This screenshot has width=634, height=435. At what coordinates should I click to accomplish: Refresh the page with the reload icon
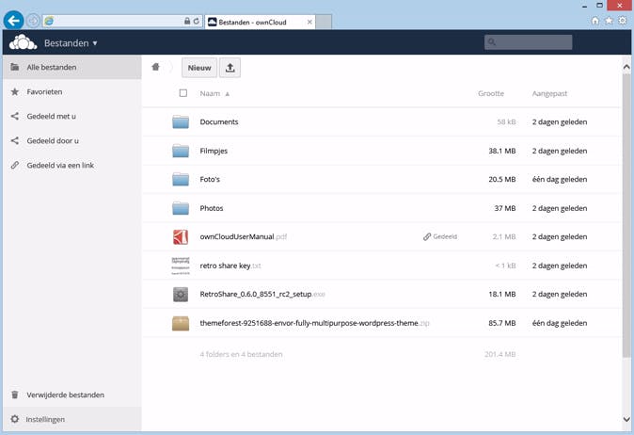[196, 21]
